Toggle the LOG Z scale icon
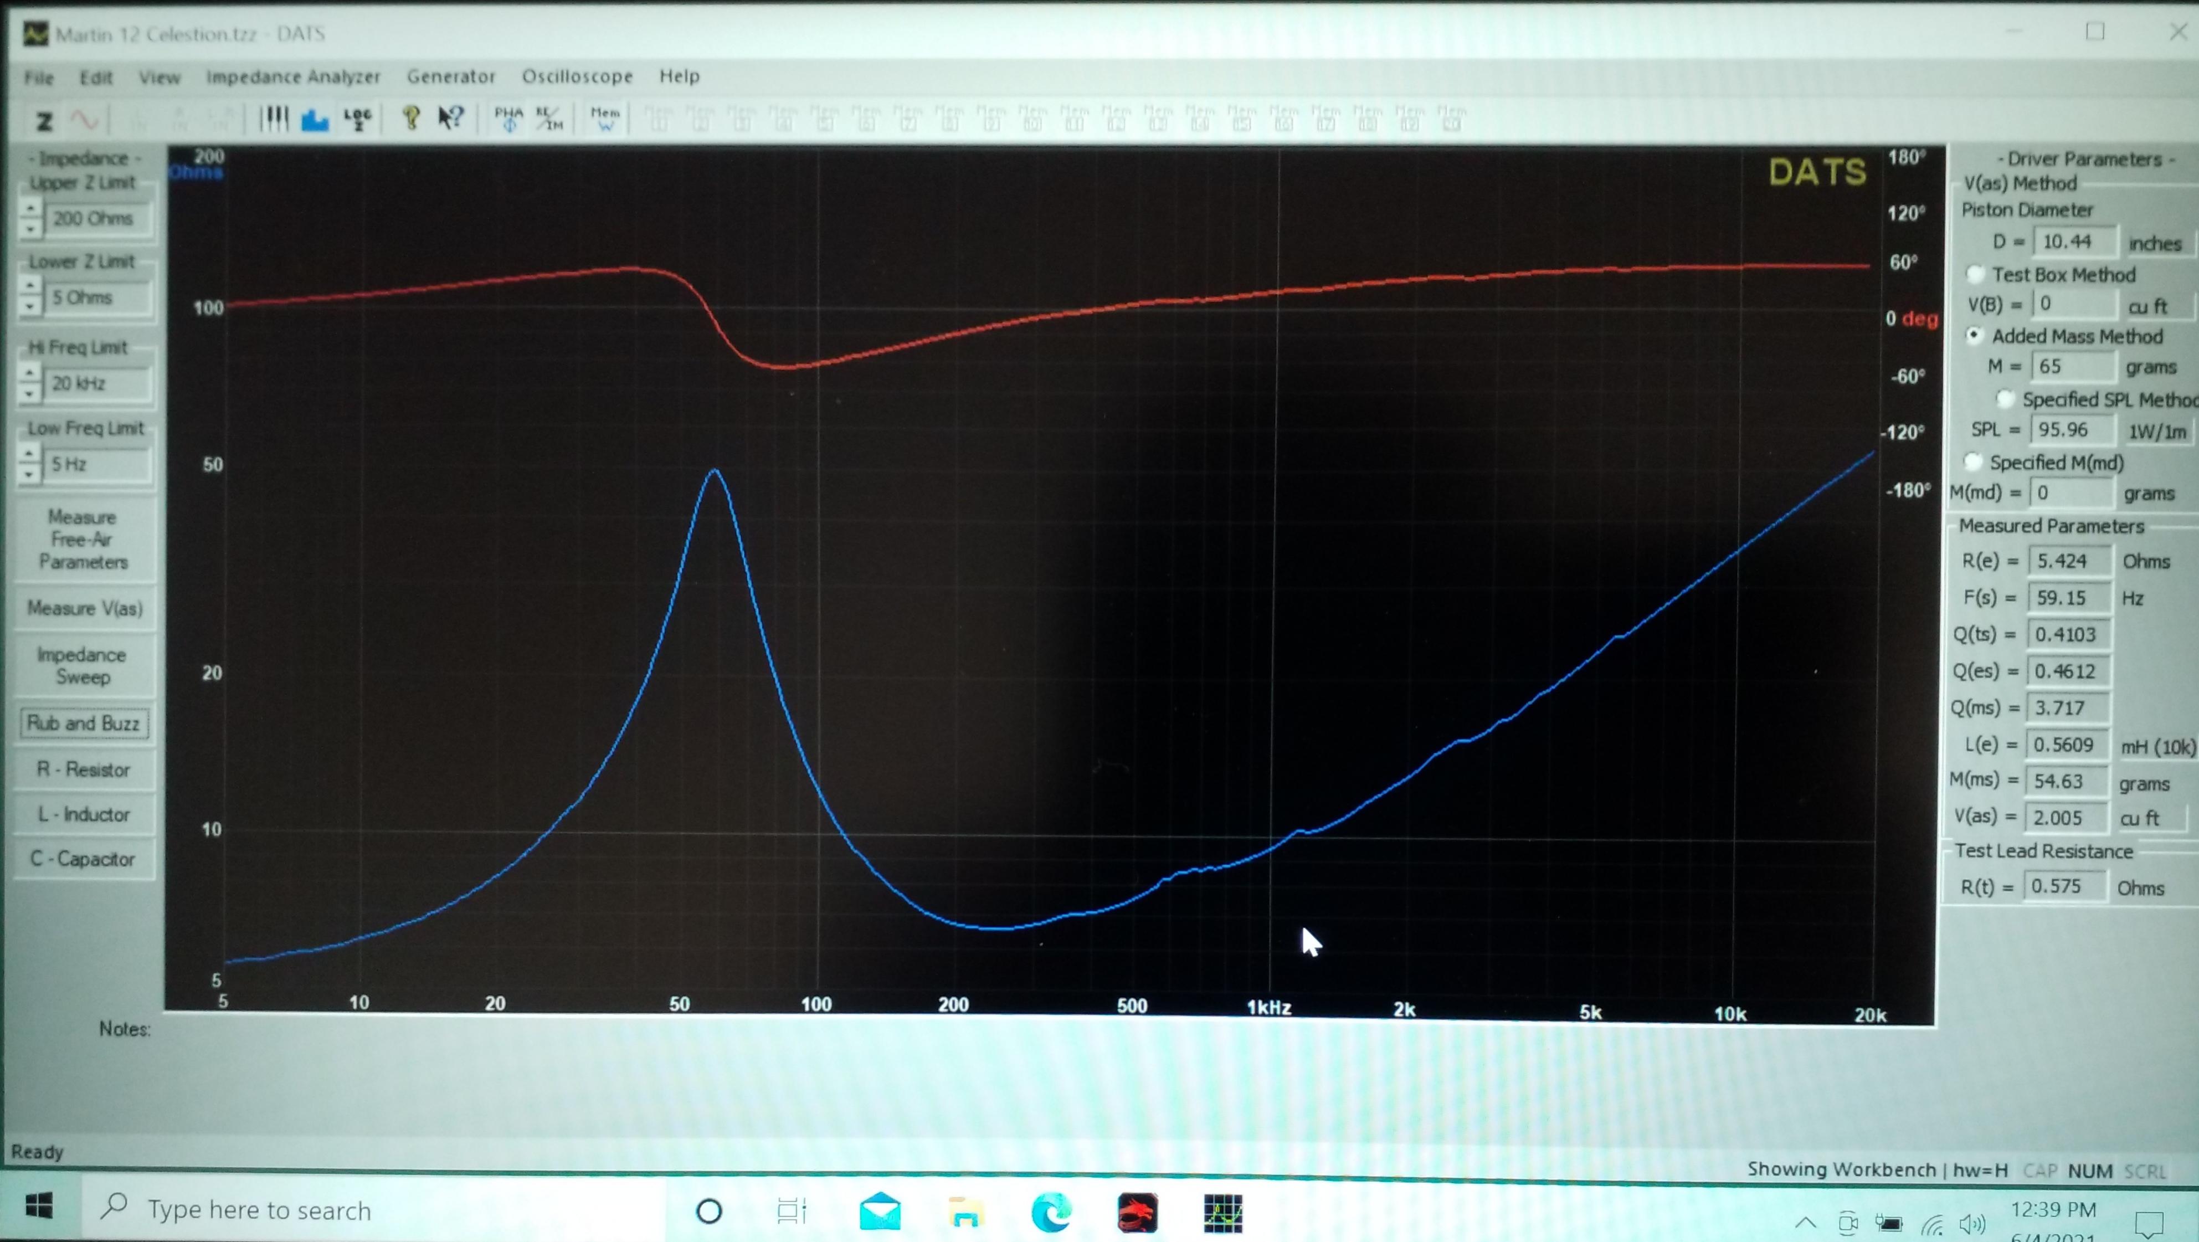The image size is (2199, 1242). tap(358, 119)
